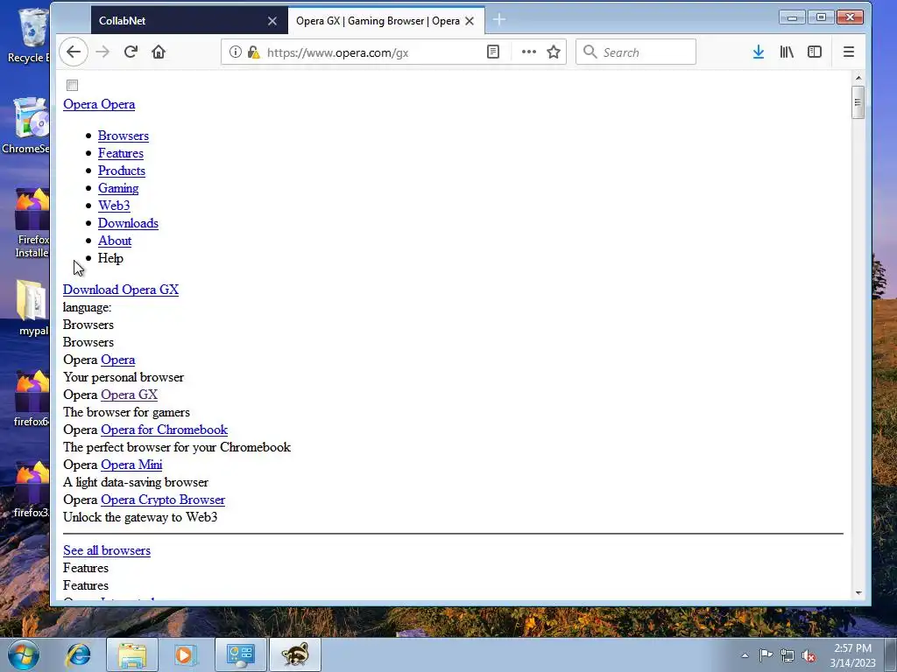The image size is (897, 672).
Task: Go back with the browser back arrow
Action: click(x=74, y=52)
